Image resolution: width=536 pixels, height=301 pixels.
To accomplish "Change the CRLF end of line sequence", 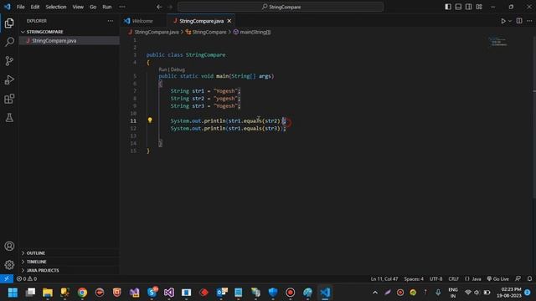I will point(454,278).
